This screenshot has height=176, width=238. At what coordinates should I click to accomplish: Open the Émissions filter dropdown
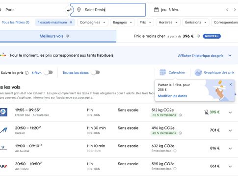click(x=196, y=22)
